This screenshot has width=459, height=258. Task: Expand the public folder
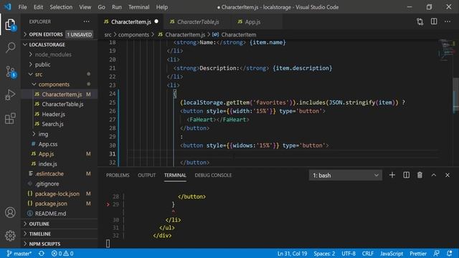click(42, 64)
